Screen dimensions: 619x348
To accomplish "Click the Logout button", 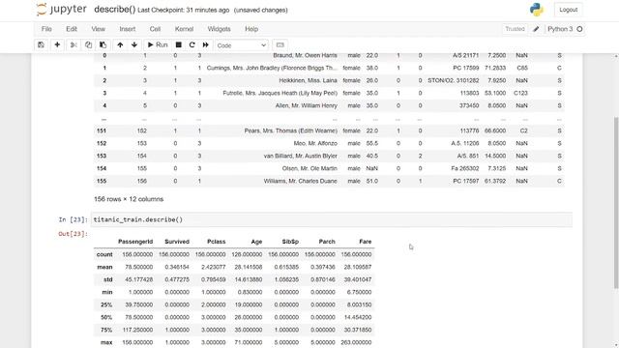I will point(568,10).
